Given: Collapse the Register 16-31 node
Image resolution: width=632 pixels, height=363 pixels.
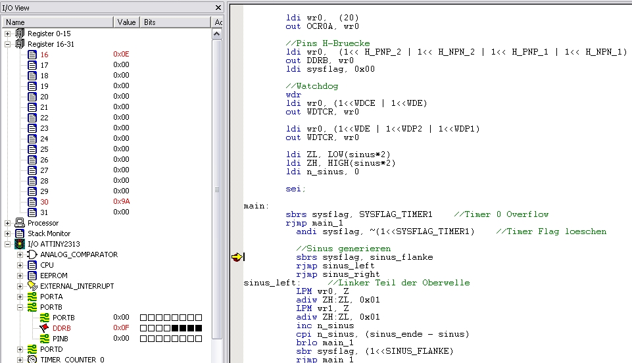Looking at the screenshot, I should click(7, 44).
